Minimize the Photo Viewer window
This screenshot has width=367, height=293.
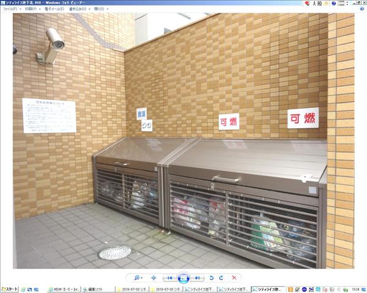coord(354,3)
